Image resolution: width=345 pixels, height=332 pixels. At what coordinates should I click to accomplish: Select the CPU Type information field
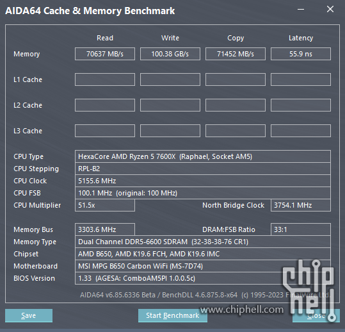[203, 156]
